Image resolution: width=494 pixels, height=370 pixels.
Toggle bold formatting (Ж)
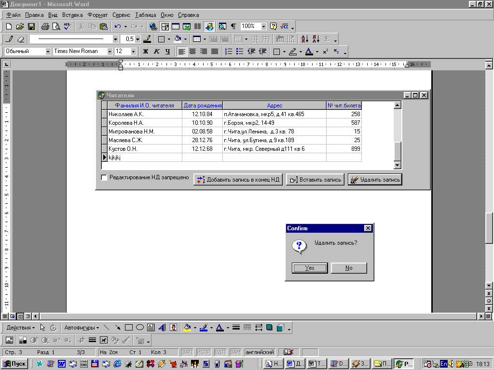pos(146,51)
